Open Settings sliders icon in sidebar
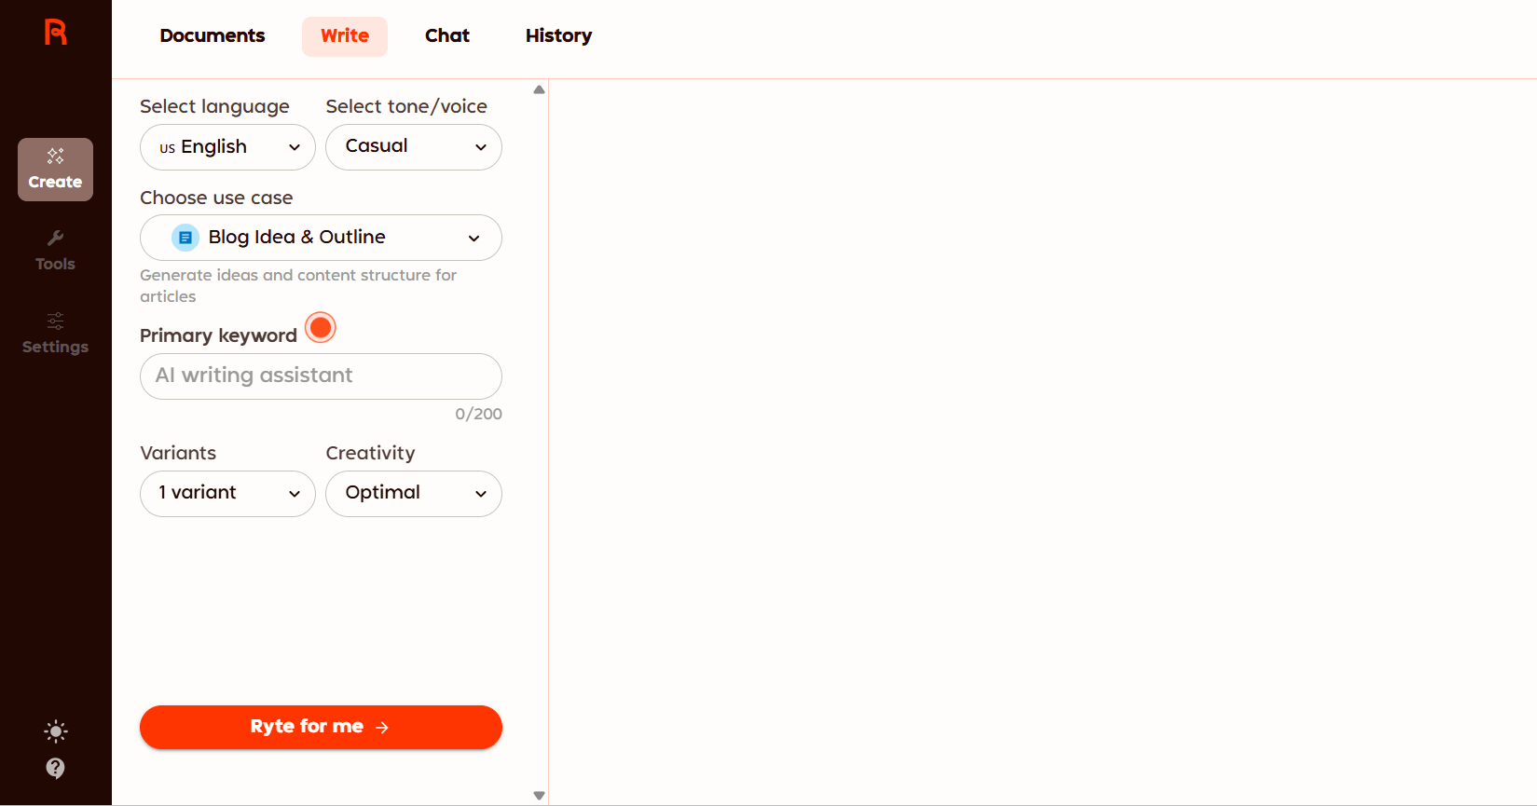 point(56,321)
